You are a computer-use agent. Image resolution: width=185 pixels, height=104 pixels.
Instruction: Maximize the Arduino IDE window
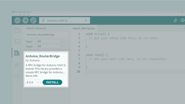point(182,12)
